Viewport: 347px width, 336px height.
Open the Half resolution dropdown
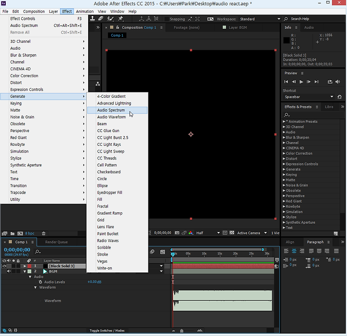point(208,233)
